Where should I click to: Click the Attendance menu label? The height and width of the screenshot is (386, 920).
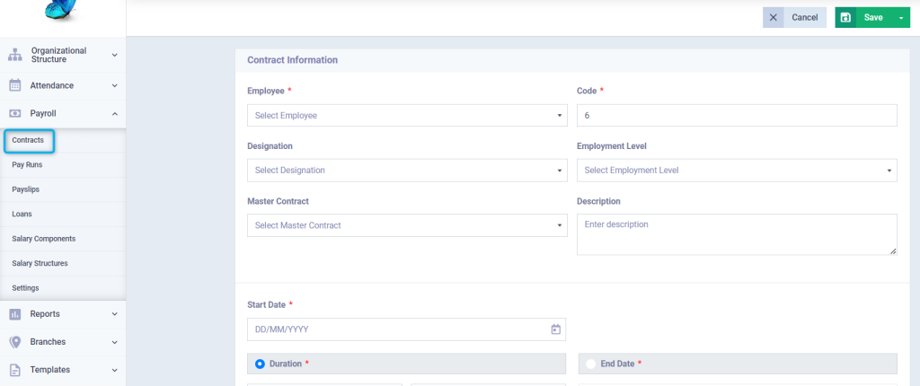[52, 85]
